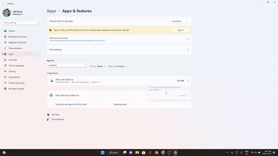Click the Get help link

click(x=56, y=114)
